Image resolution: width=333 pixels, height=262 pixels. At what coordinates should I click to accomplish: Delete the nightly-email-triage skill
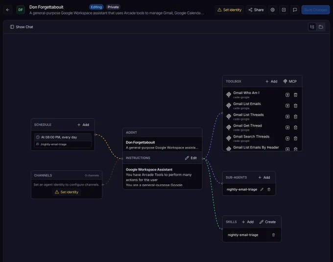pyautogui.click(x=274, y=235)
